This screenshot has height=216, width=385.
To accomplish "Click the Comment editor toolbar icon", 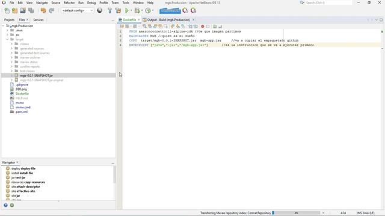I will [x=215, y=26].
